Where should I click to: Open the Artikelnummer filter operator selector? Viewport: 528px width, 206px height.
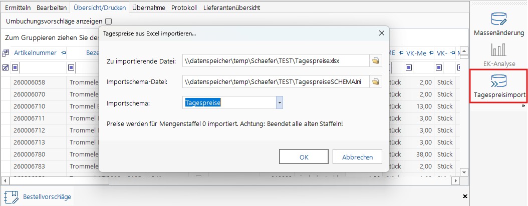pos(15,67)
